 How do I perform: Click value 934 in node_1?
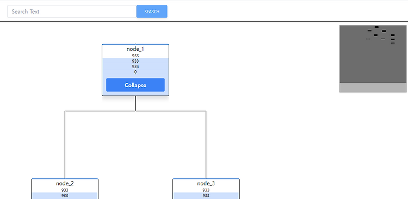point(135,67)
